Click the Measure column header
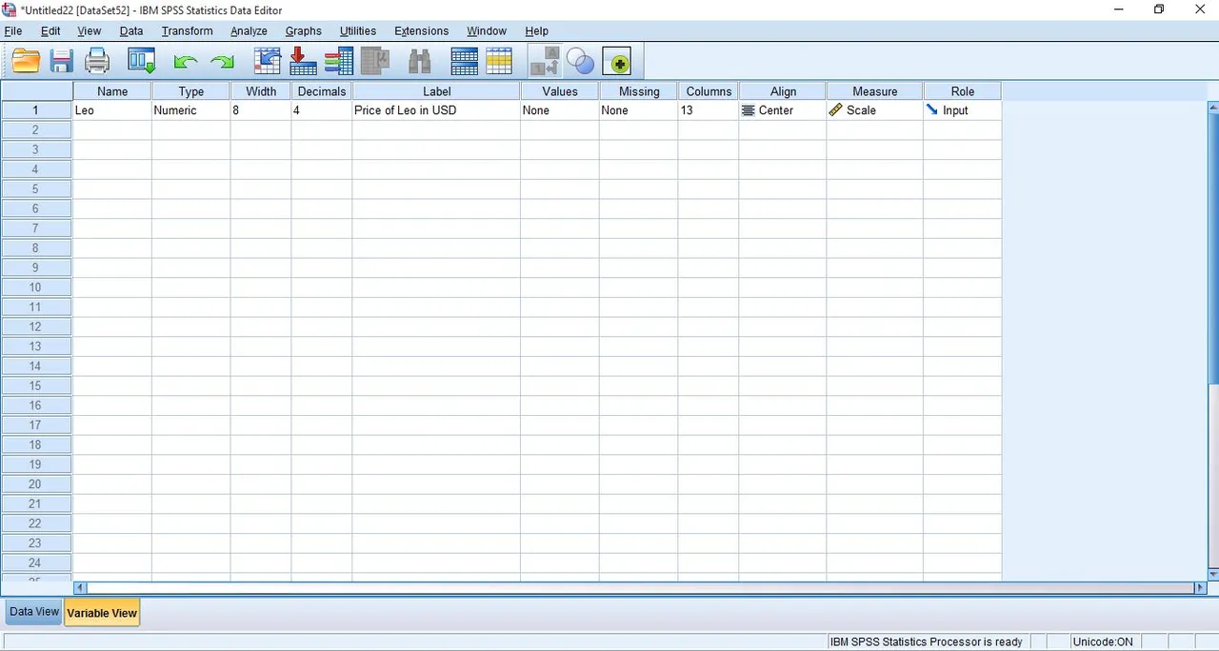The width and height of the screenshot is (1219, 651). tap(875, 91)
